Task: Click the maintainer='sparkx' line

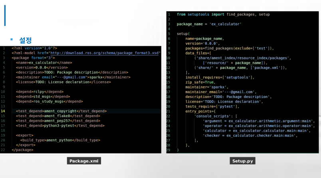Action: pos(207,87)
